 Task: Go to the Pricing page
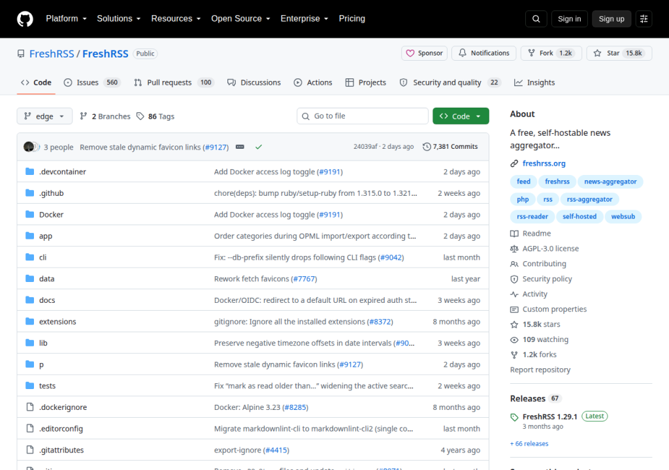point(351,19)
